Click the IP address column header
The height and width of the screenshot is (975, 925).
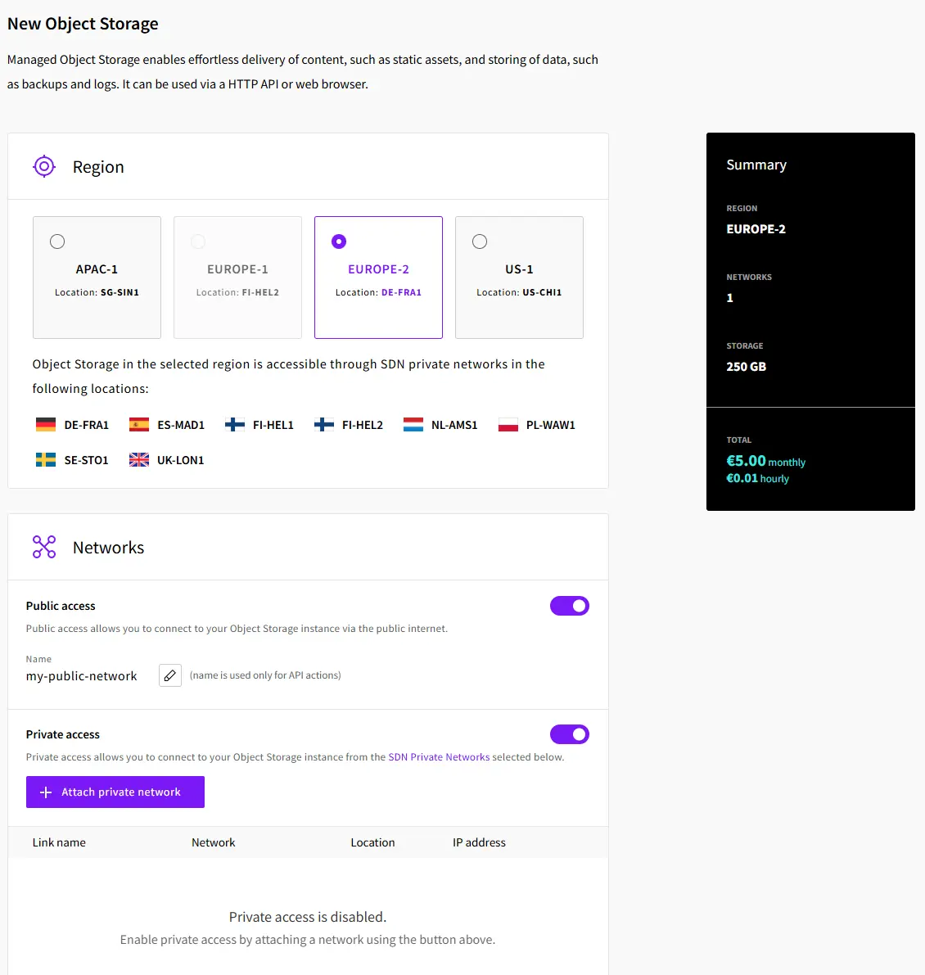480,842
